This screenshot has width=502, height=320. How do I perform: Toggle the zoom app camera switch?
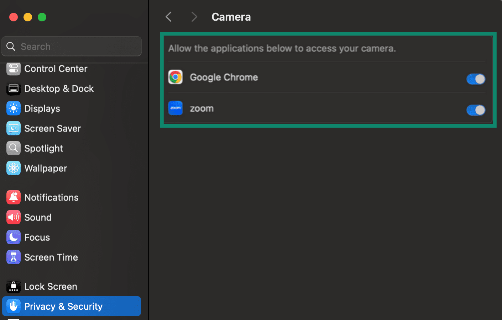[x=476, y=110]
